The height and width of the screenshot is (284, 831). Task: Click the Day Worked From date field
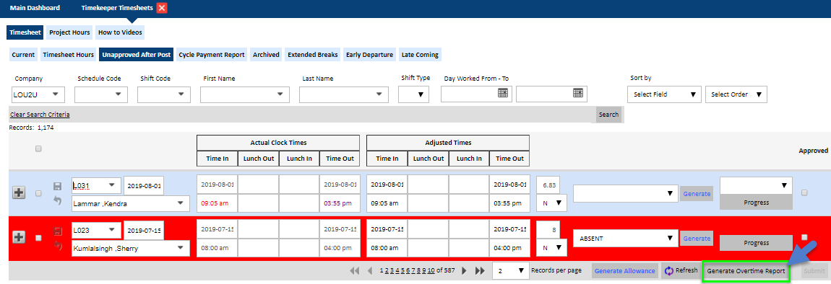point(475,94)
